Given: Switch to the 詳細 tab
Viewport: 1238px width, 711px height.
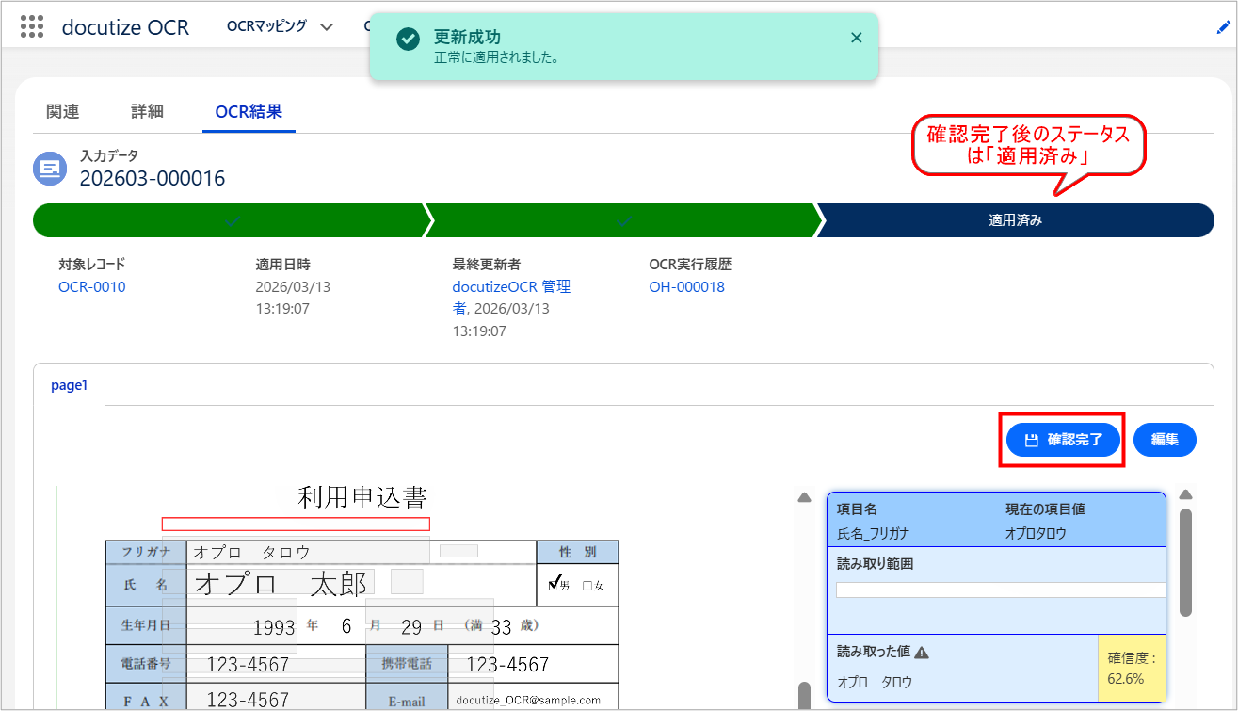Looking at the screenshot, I should [x=147, y=111].
